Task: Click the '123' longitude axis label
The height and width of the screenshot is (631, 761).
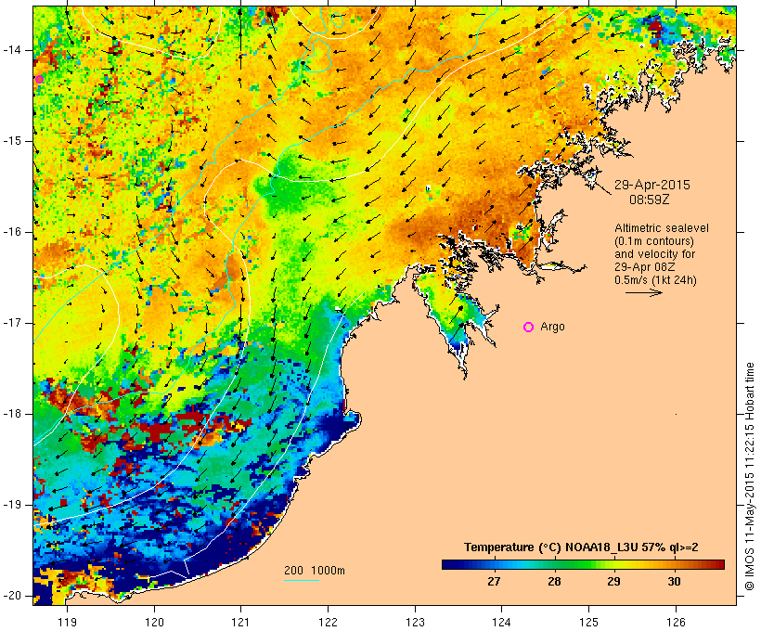Action: (x=415, y=622)
